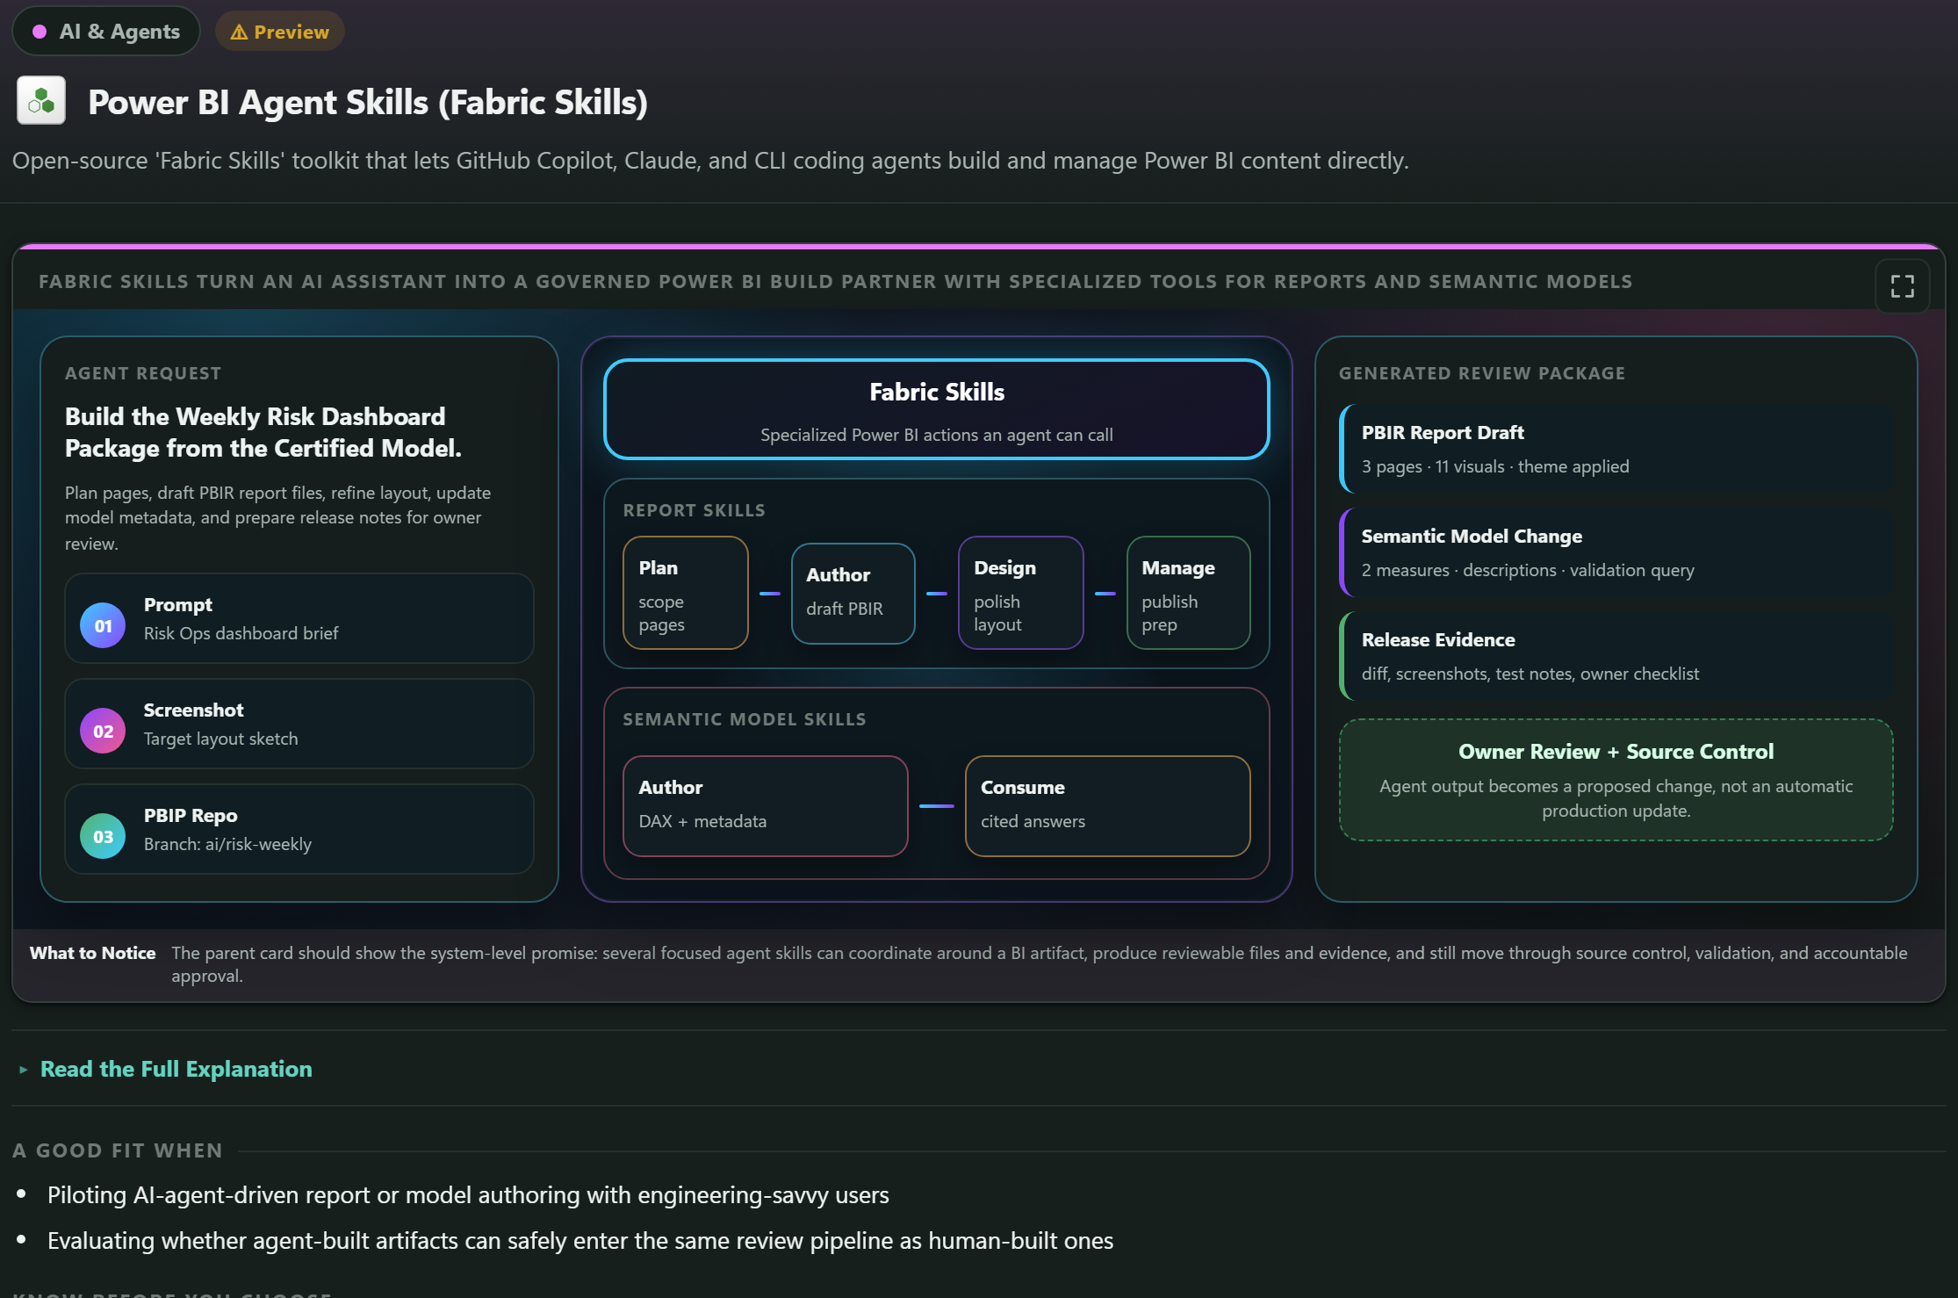Click text 'diff, screenshots, test notes, owner checklist'
This screenshot has height=1298, width=1958.
(x=1530, y=674)
